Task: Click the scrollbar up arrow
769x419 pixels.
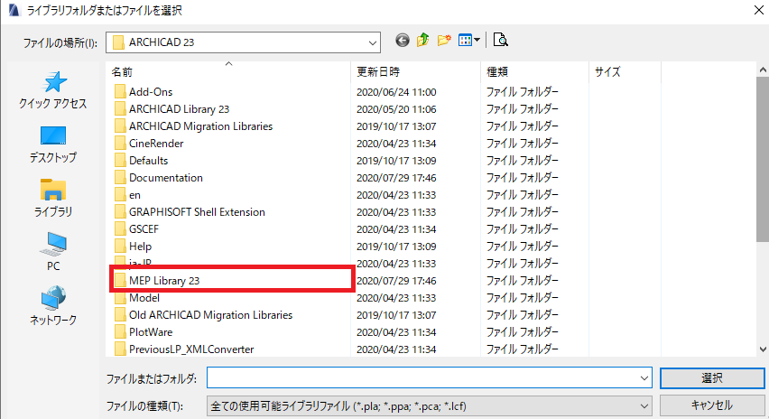Action: pos(763,70)
